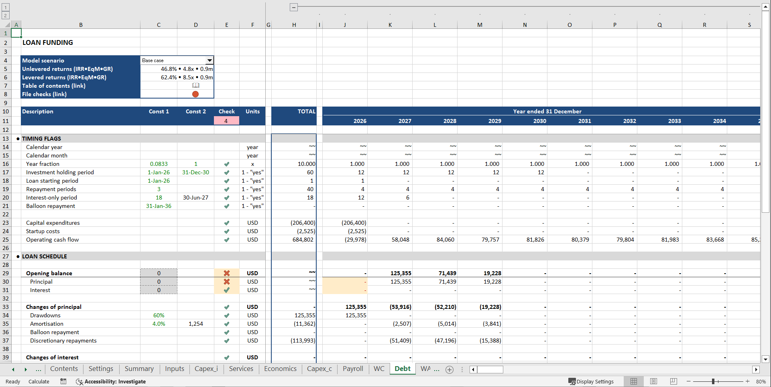The image size is (771, 387).
Task: Add a new worksheet with the plus icon
Action: (449, 369)
